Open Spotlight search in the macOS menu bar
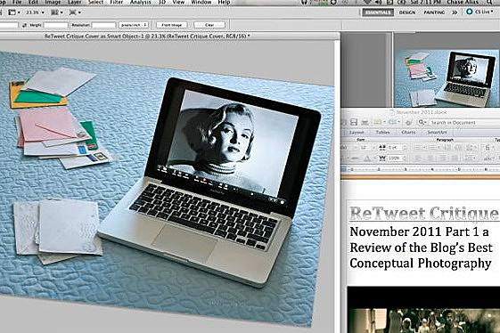The image size is (500, 333). pos(490,3)
